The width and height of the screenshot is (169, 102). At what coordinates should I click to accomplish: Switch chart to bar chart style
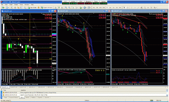click(56, 8)
